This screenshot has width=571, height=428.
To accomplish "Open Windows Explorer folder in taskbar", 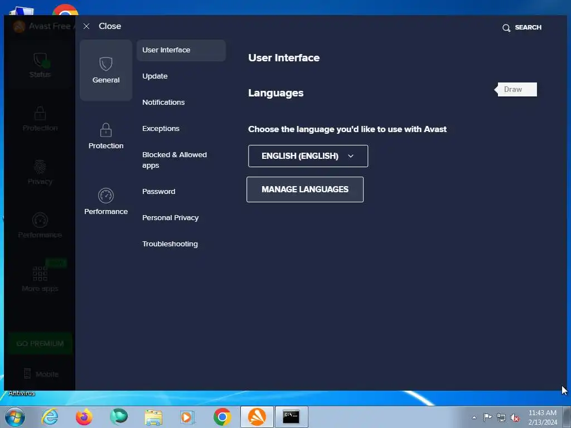I will click(x=153, y=417).
